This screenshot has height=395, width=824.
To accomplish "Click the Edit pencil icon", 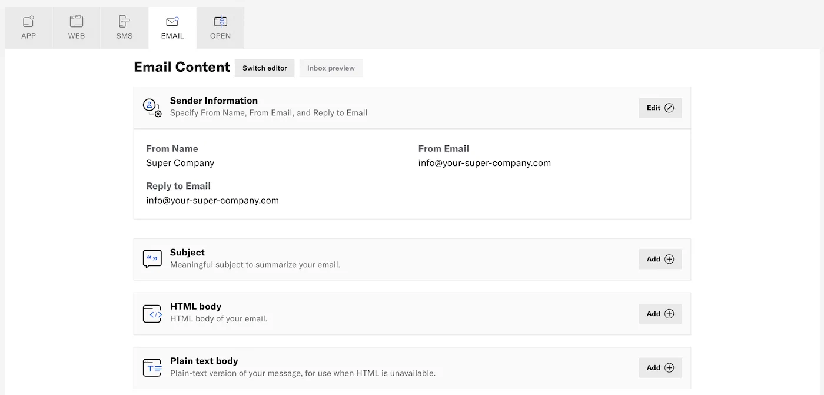I will pos(669,108).
